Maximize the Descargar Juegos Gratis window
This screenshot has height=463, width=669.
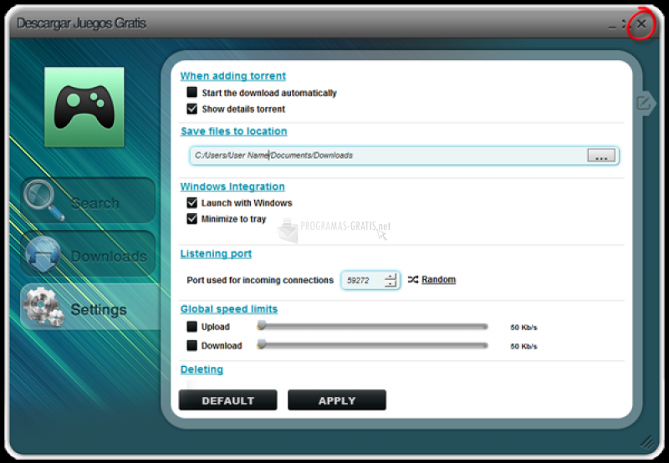pos(624,24)
